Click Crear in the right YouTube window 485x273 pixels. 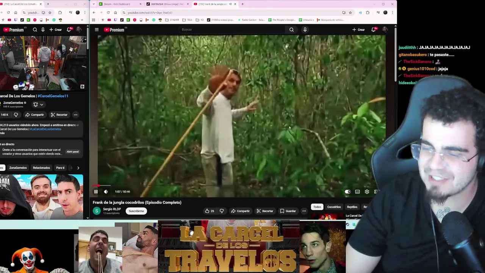point(358,30)
